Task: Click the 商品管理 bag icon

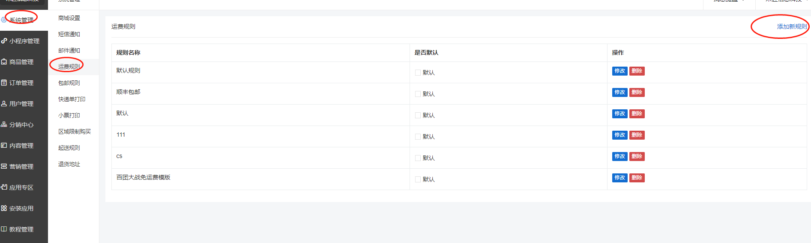Action: click(x=4, y=61)
